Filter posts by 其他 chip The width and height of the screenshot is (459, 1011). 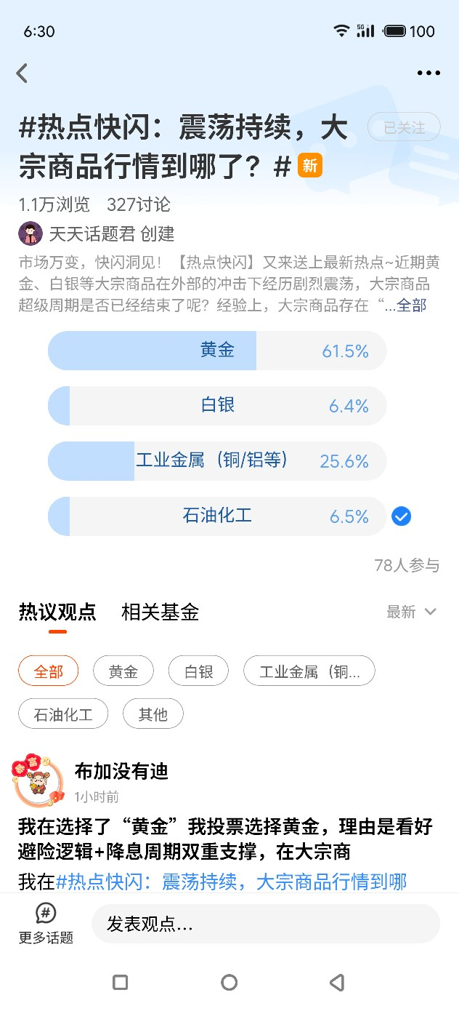click(x=153, y=714)
